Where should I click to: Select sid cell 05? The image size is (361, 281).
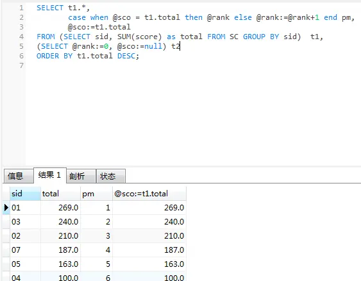click(x=25, y=264)
